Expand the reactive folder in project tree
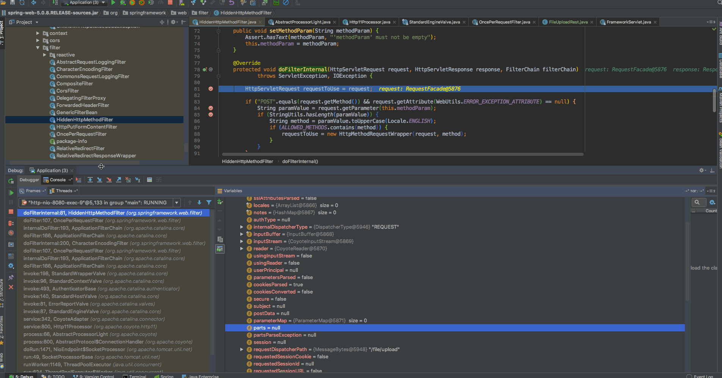 (x=45, y=55)
